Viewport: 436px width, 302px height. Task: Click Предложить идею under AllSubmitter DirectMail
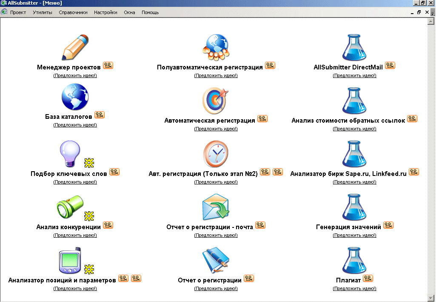pos(354,75)
